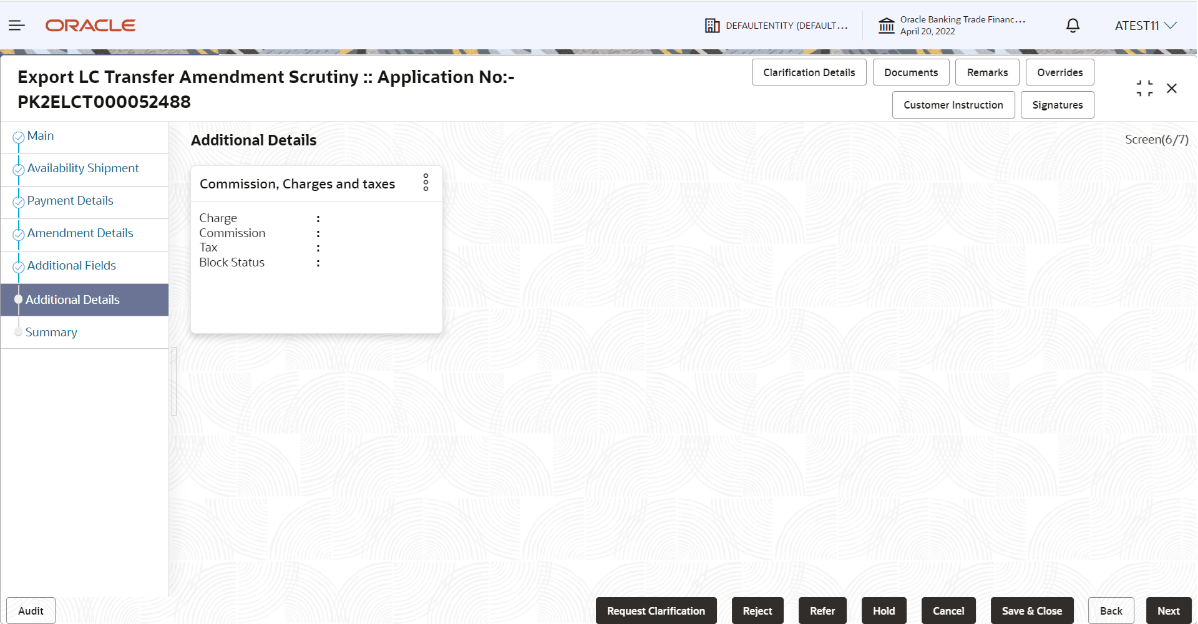This screenshot has width=1198, height=624.
Task: Click the Additional Fields checked circle
Action: [x=18, y=267]
